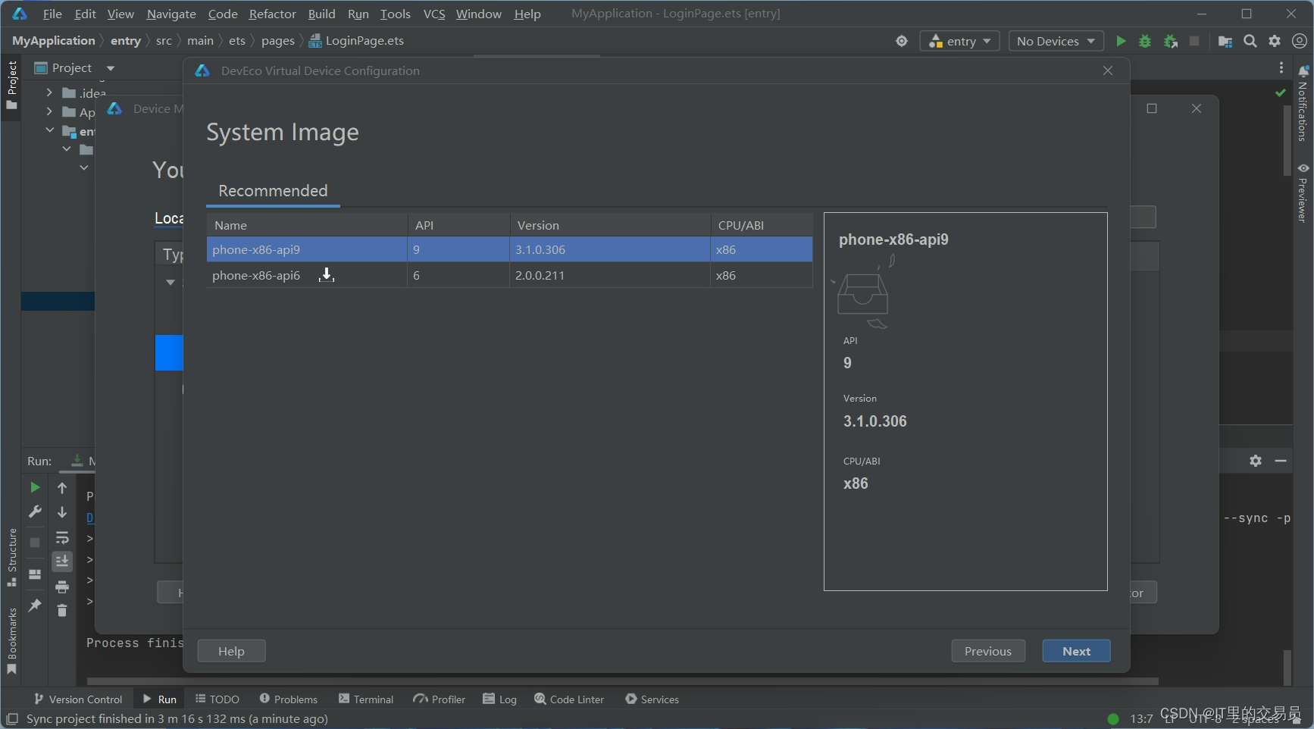Screen dimensions: 1314x729
Task: Open the Profiler tool tab
Action: click(440, 699)
